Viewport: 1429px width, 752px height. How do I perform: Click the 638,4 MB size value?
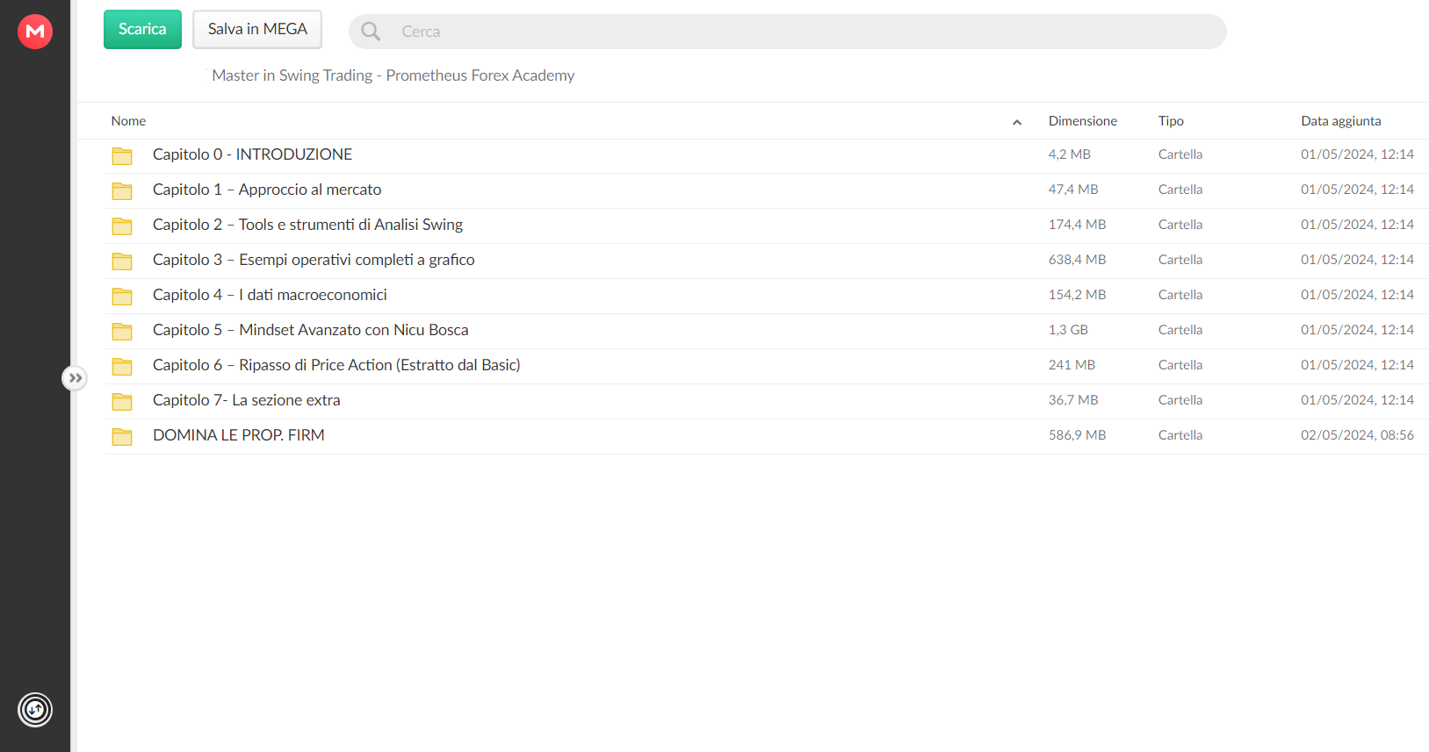(x=1077, y=260)
